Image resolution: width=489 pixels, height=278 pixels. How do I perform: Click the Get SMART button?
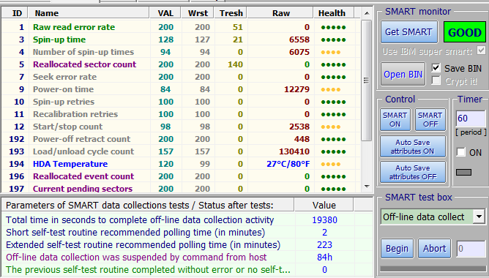(x=409, y=32)
